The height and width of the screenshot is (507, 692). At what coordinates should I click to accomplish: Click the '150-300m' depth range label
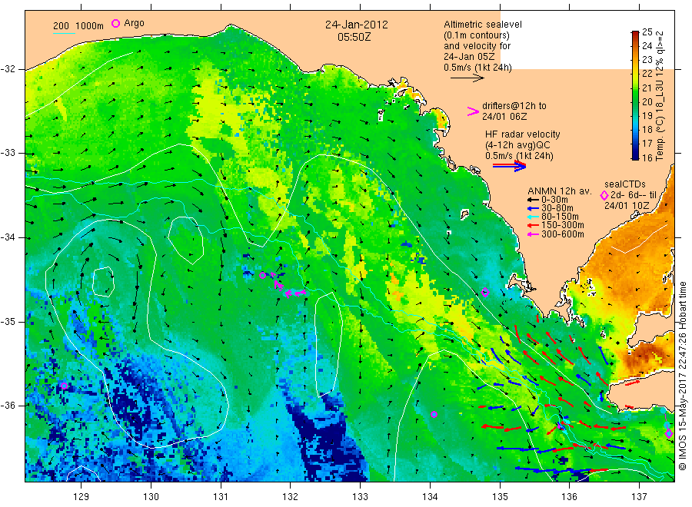pos(562,225)
